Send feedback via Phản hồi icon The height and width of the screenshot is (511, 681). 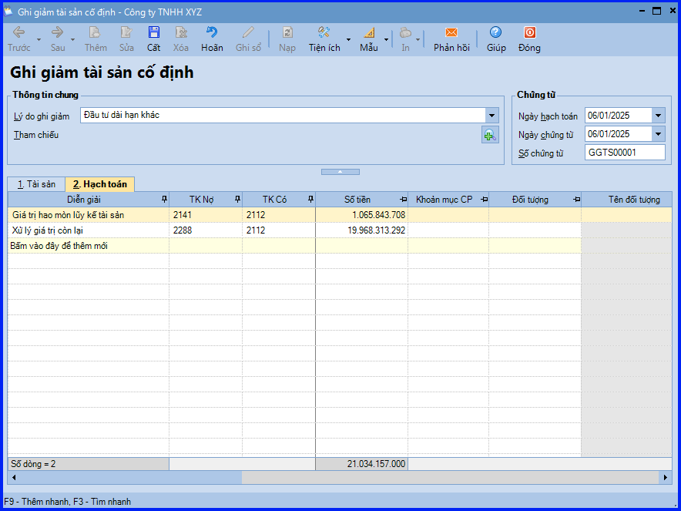pyautogui.click(x=451, y=33)
